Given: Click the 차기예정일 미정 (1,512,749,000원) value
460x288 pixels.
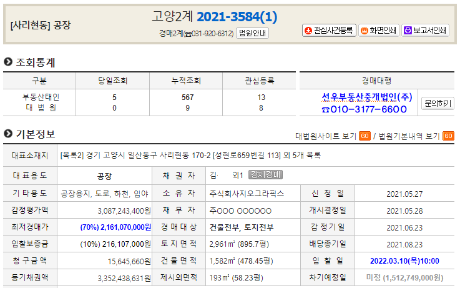Looking at the screenshot, I should (404, 278).
